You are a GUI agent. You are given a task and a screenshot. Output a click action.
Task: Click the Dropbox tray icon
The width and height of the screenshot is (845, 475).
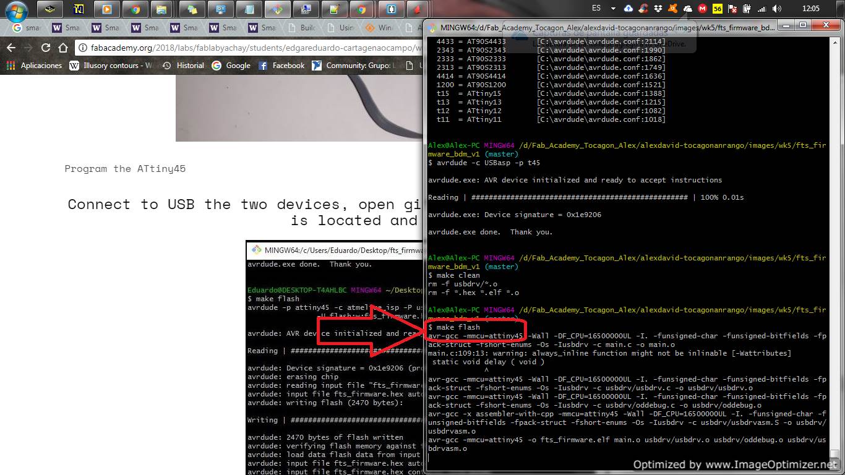659,9
